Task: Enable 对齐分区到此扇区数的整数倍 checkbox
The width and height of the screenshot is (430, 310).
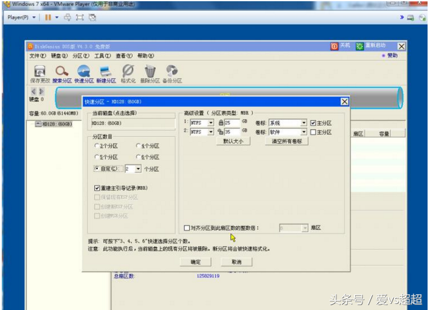Action: pyautogui.click(x=187, y=228)
